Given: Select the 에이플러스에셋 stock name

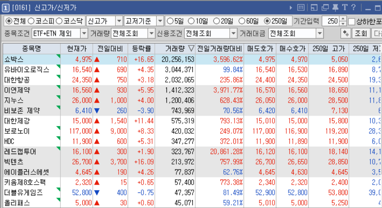Looking at the screenshot, I should point(27,172).
